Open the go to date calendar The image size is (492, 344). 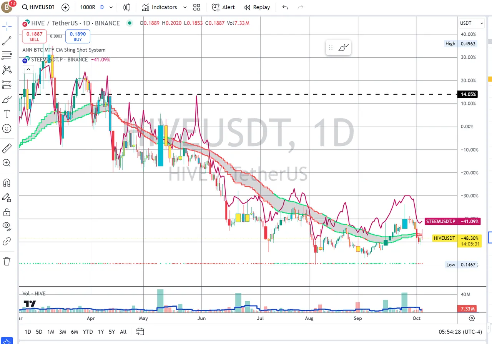(140, 332)
